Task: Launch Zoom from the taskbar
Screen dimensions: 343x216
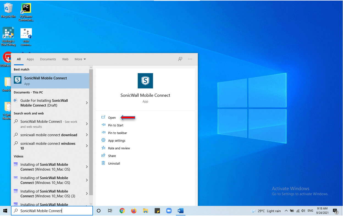Action: (x=169, y=210)
